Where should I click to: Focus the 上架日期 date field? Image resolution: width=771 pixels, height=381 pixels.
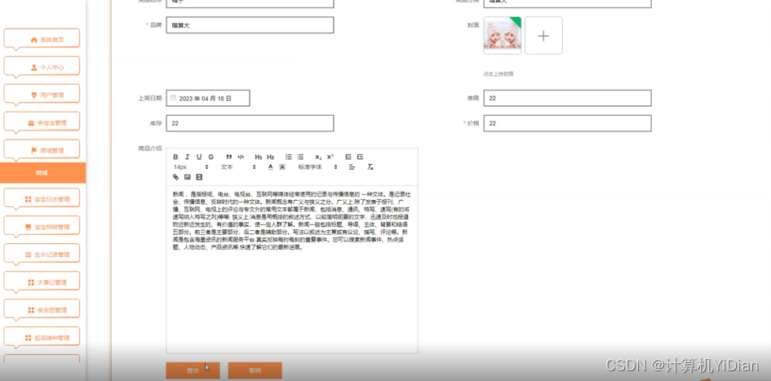[x=208, y=98]
